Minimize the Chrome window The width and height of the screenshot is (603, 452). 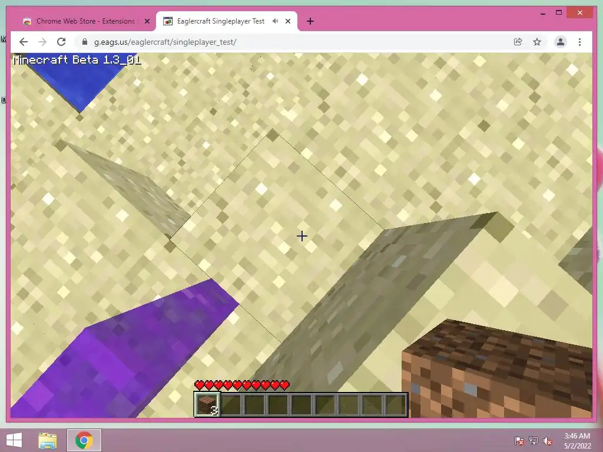542,13
